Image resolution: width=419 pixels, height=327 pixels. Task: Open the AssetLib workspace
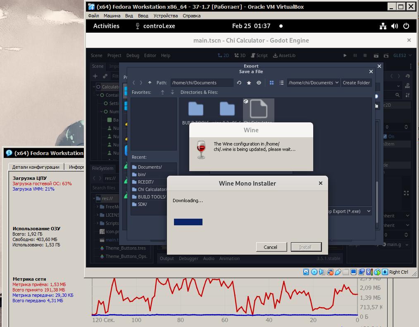point(284,56)
